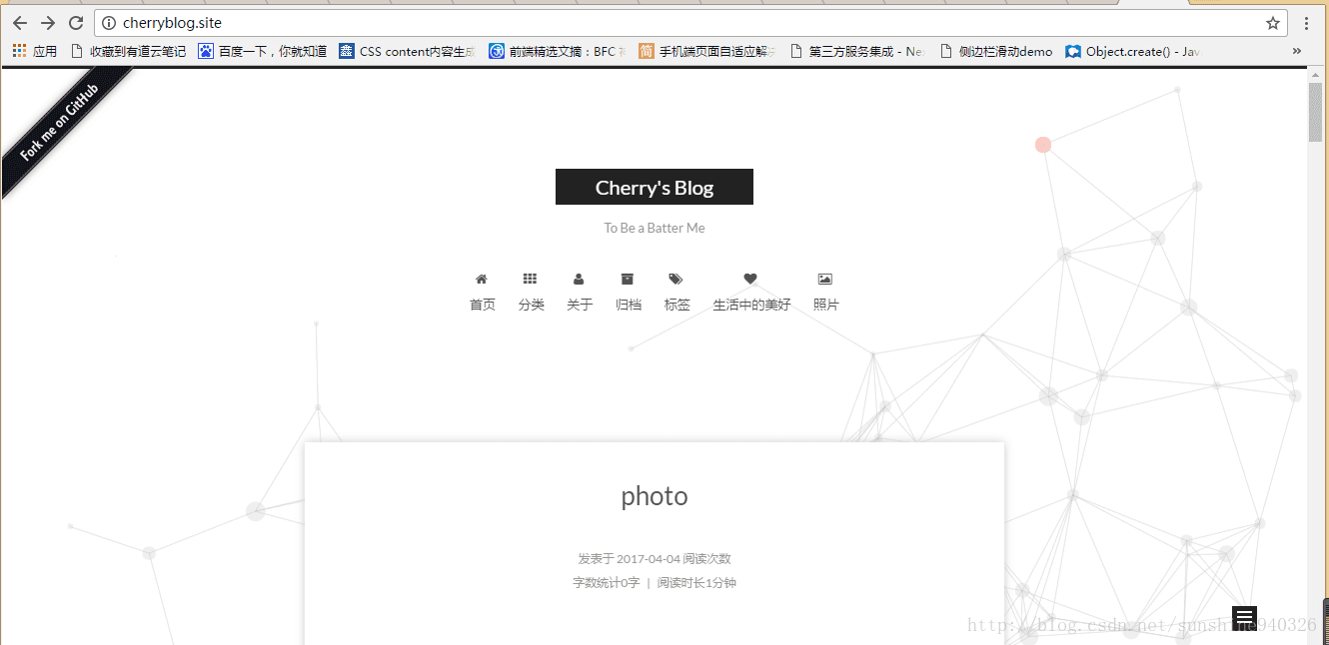The height and width of the screenshot is (645, 1329).
Task: Click the site security info icon in address bar
Action: click(x=108, y=22)
